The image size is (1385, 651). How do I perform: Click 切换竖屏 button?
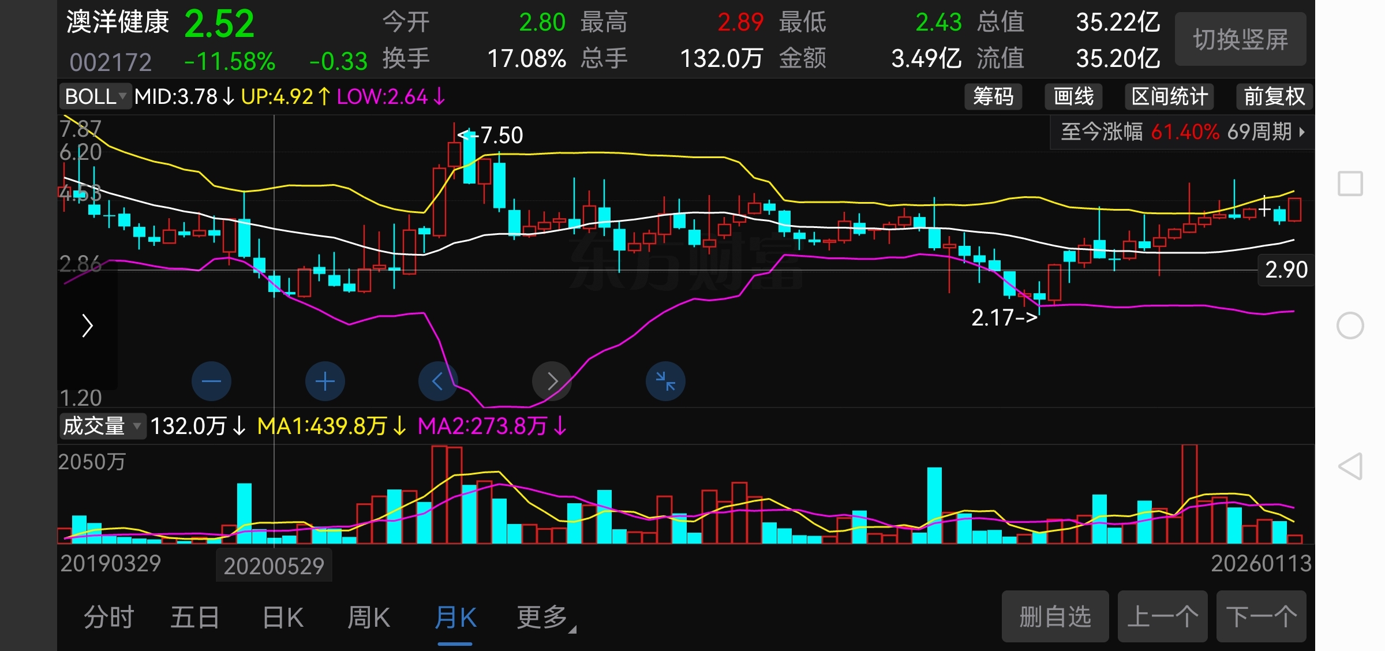pos(1240,39)
